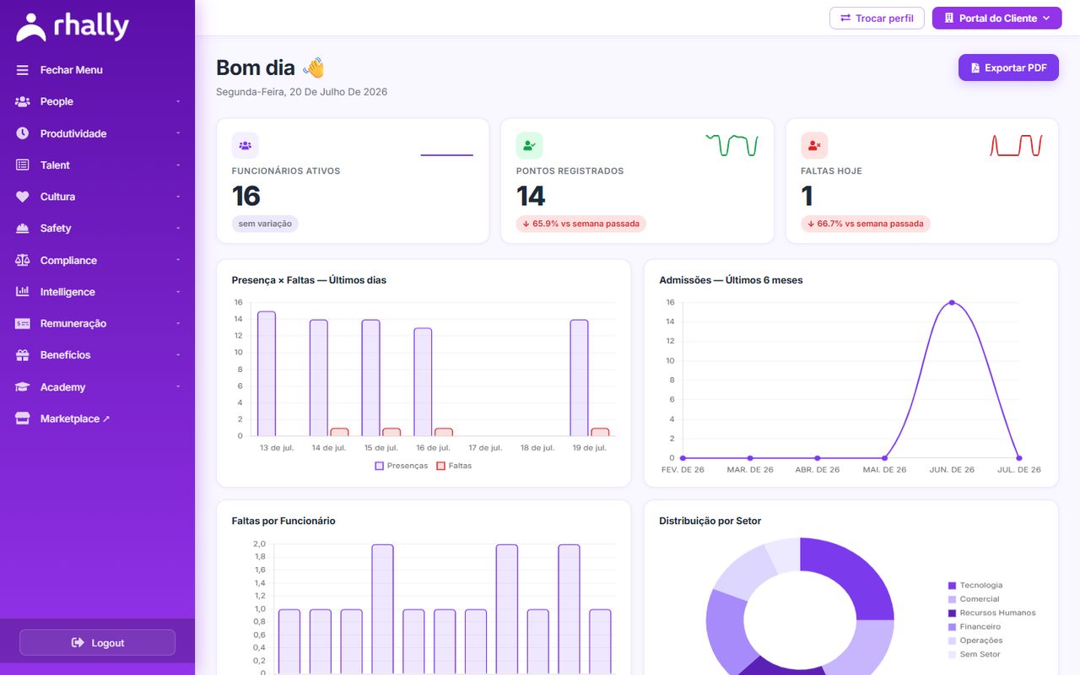Image resolution: width=1080 pixels, height=675 pixels.
Task: Expand the Safety submenu chevron
Action: tap(178, 229)
